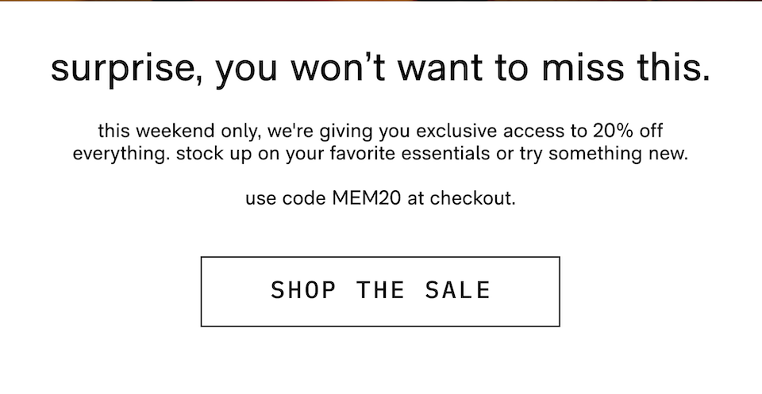Image resolution: width=762 pixels, height=394 pixels.
Task: Click the 'miss this.' headline ending
Action: click(626, 67)
